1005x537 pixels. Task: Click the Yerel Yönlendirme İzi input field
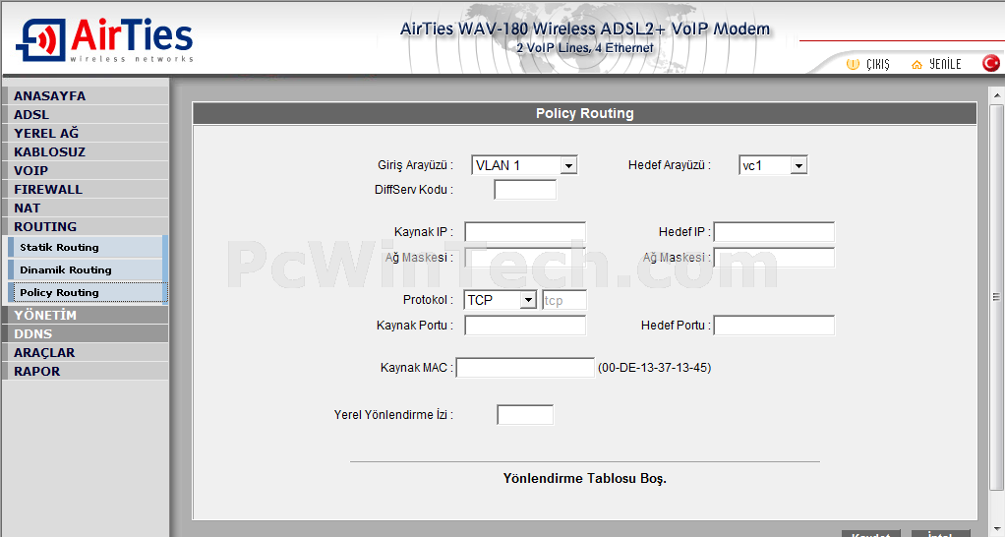[525, 415]
